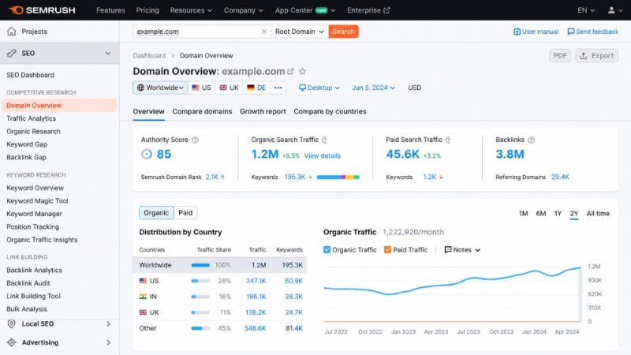Click the Worldwide traffic share bar
This screenshot has height=355, width=631.
pos(200,265)
